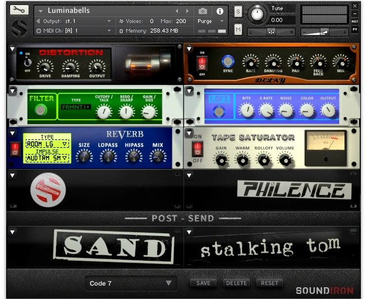The image size is (367, 299).
Task: Open the Reverb Type ROOM LG dropdown
Action: [x=47, y=144]
